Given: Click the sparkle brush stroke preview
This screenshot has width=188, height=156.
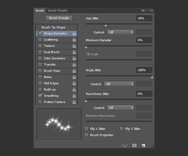Looking at the screenshot, I should [59, 124].
